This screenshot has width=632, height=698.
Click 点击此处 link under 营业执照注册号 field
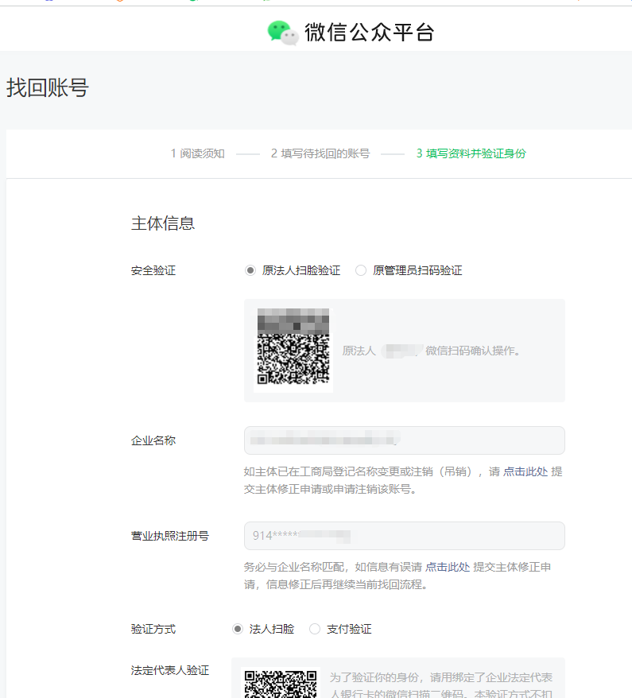448,567
